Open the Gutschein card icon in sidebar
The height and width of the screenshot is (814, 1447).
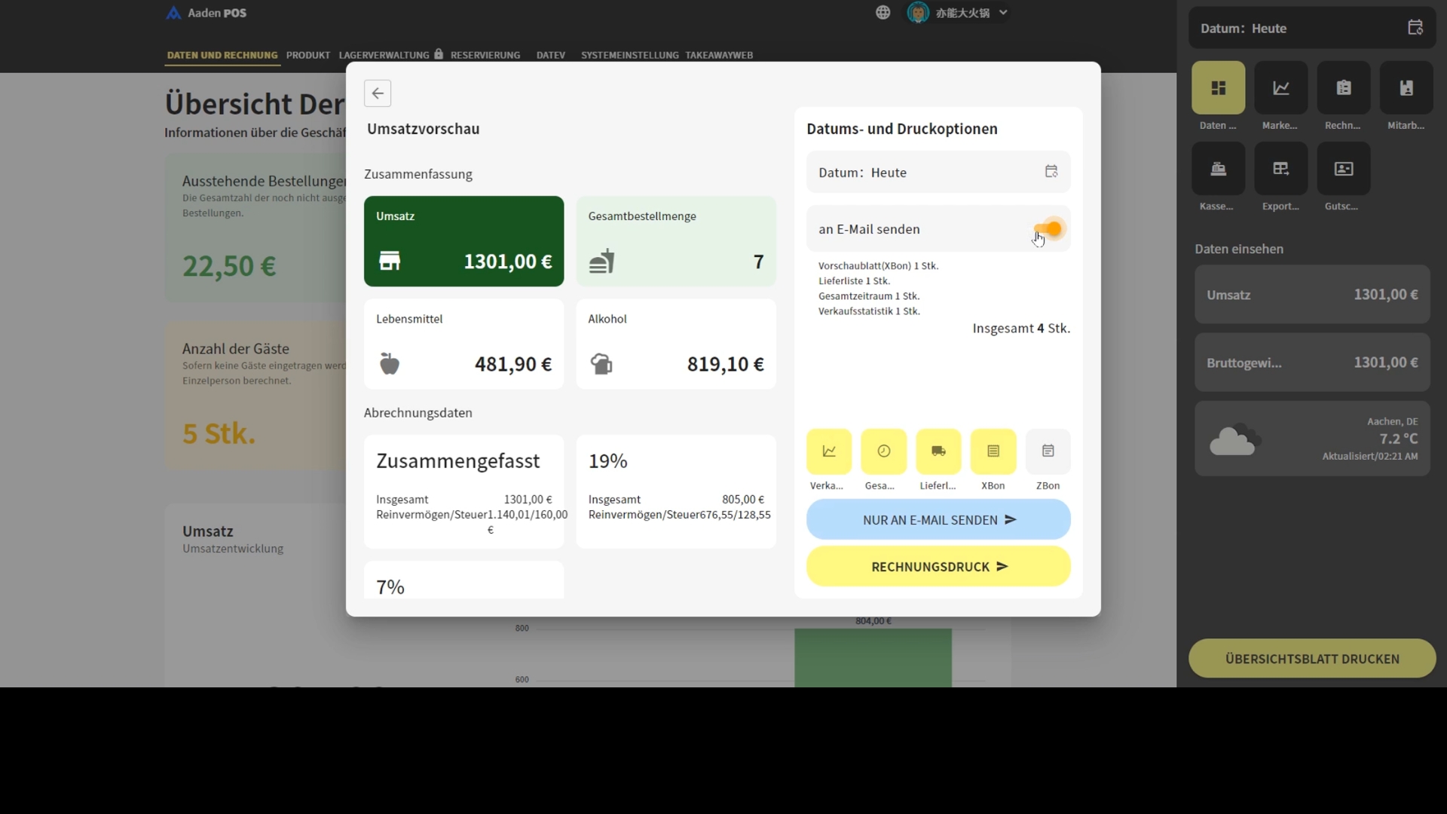1343,169
